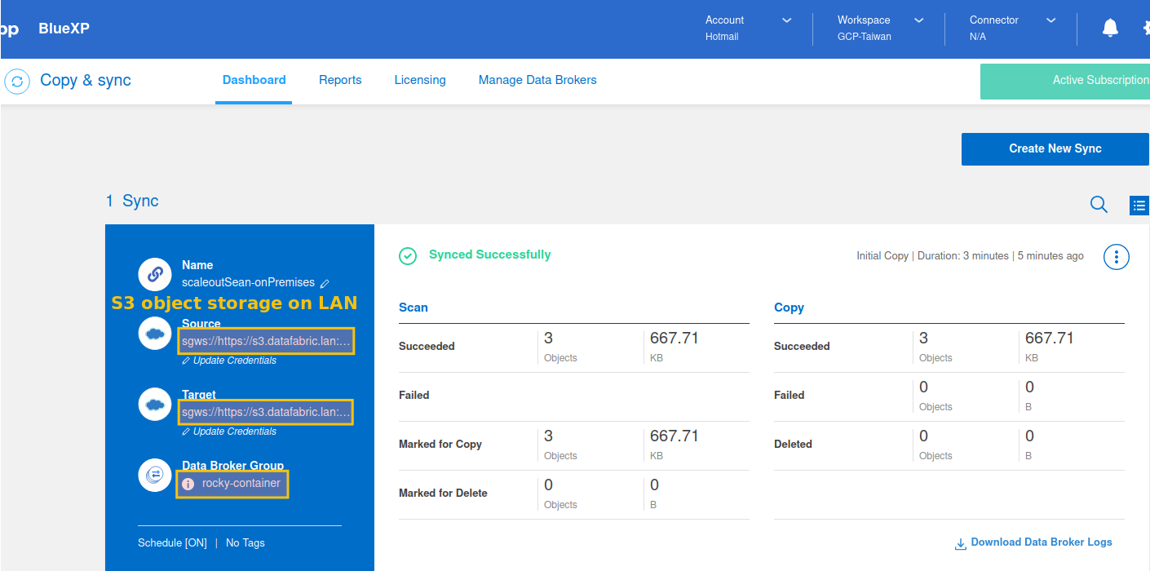1150x571 pixels.
Task: Edit sync name with the pencil icon
Action: point(325,283)
